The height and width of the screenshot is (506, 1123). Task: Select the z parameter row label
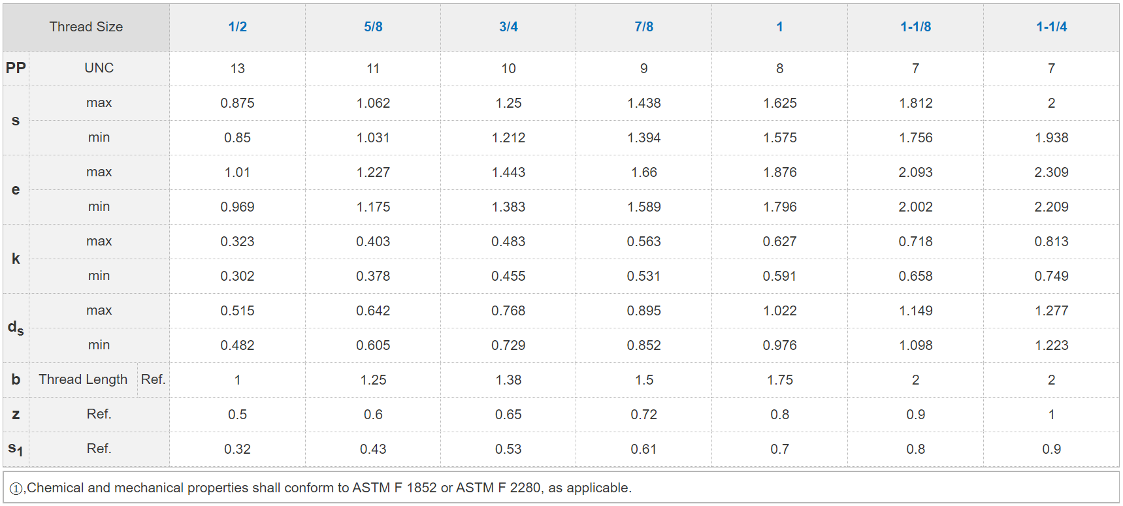click(x=16, y=415)
